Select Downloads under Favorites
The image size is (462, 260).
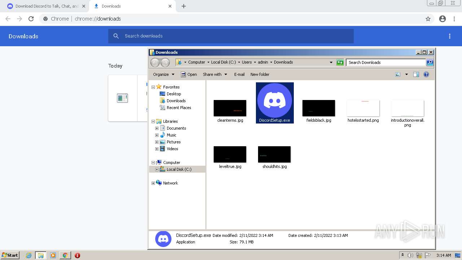click(176, 101)
